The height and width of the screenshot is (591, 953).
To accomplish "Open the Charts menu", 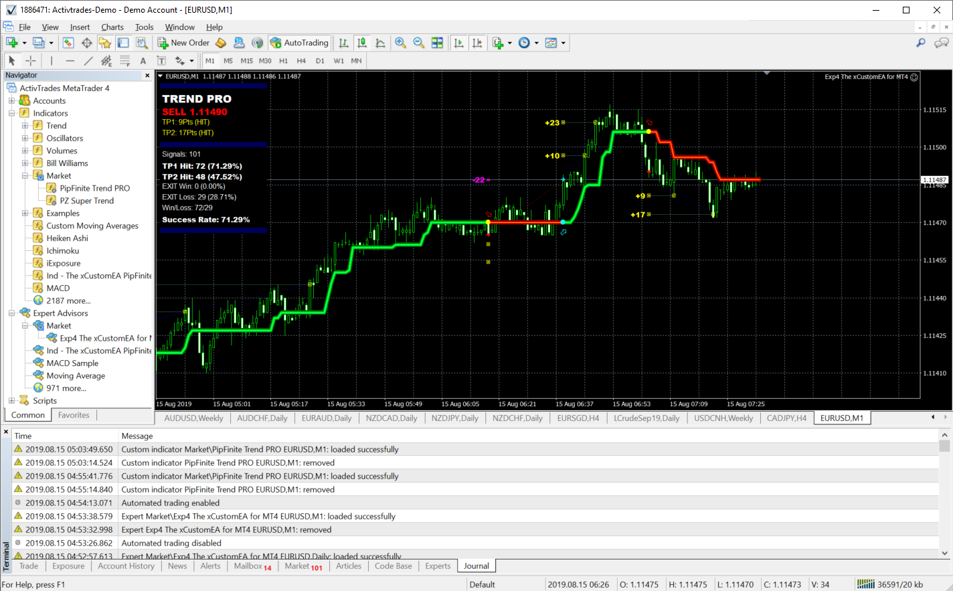I will point(112,27).
